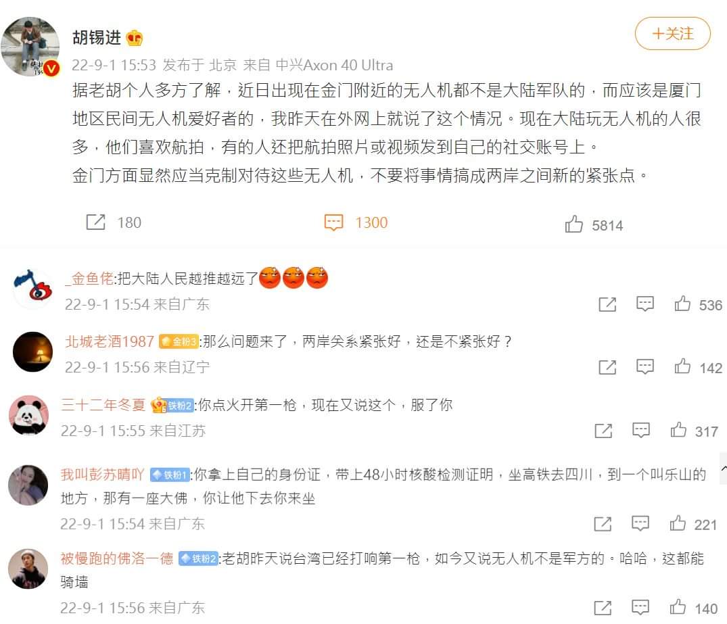Repost 我叫彭苏晴吖's comment
The height and width of the screenshot is (624, 727).
[x=603, y=524]
